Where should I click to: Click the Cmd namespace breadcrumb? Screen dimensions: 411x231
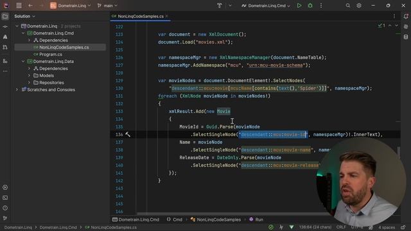[174, 219]
